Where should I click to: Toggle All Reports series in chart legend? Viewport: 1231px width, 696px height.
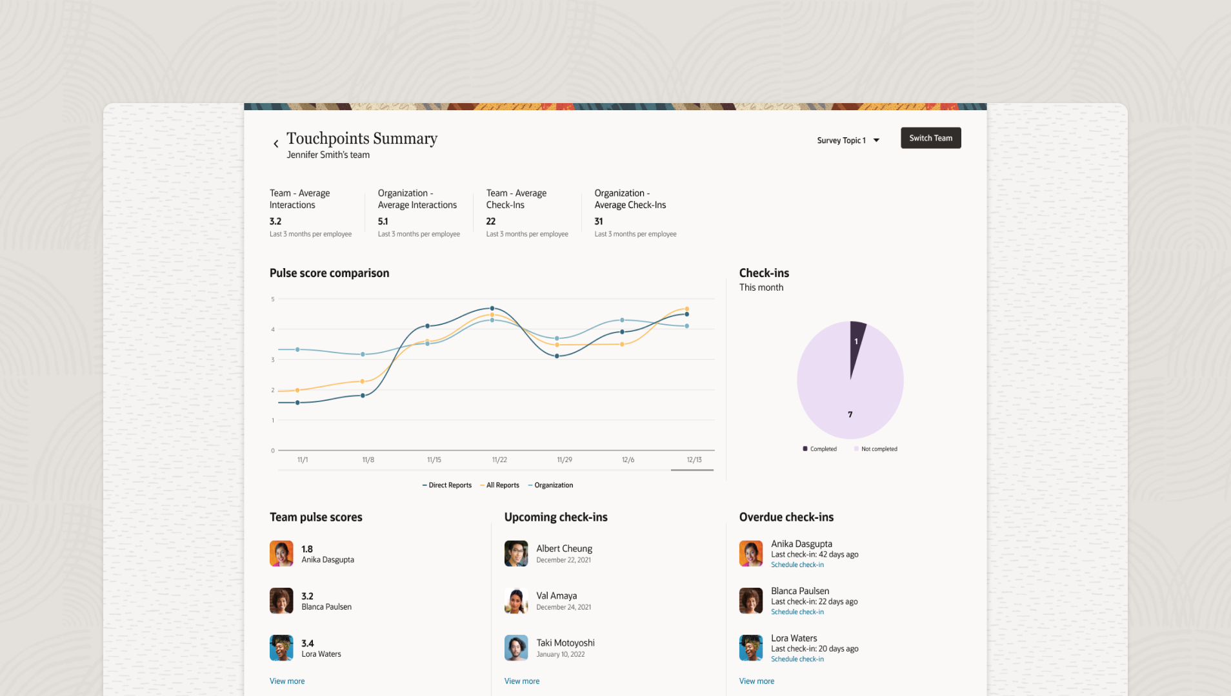point(500,485)
